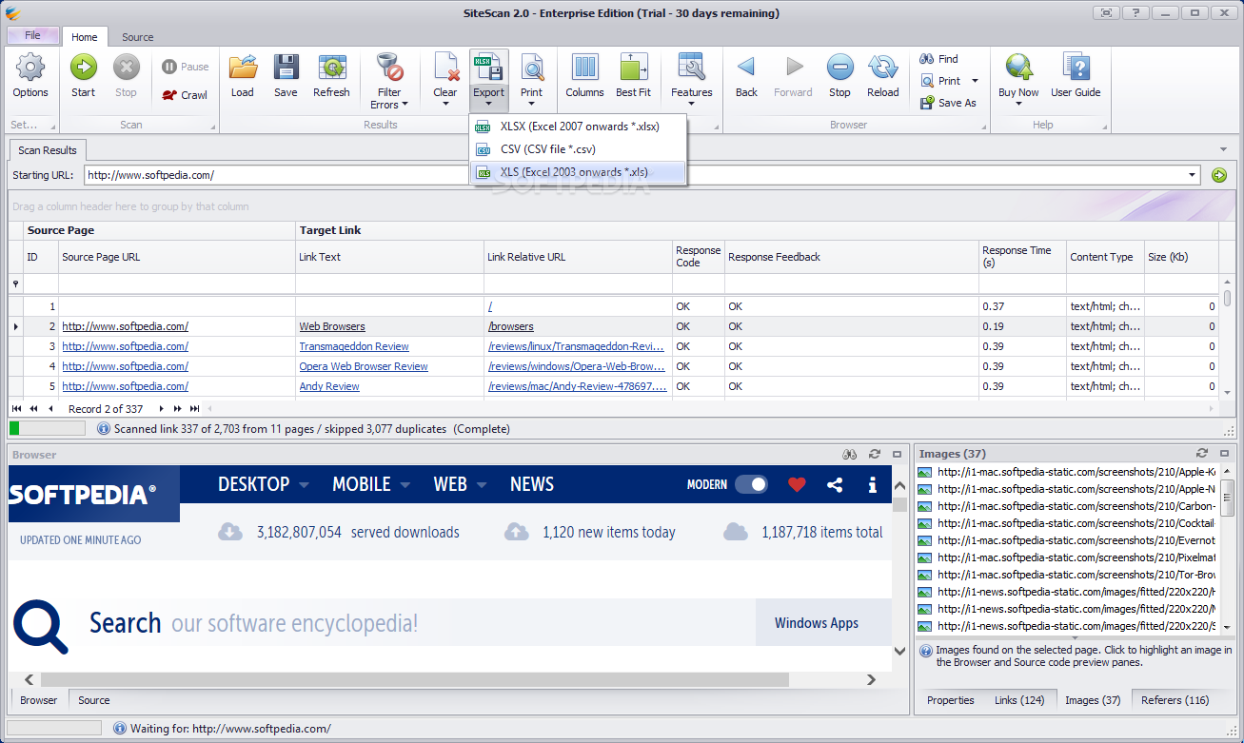Switch to the Referers (116) tab
This screenshot has height=743, width=1244.
pyautogui.click(x=1175, y=700)
